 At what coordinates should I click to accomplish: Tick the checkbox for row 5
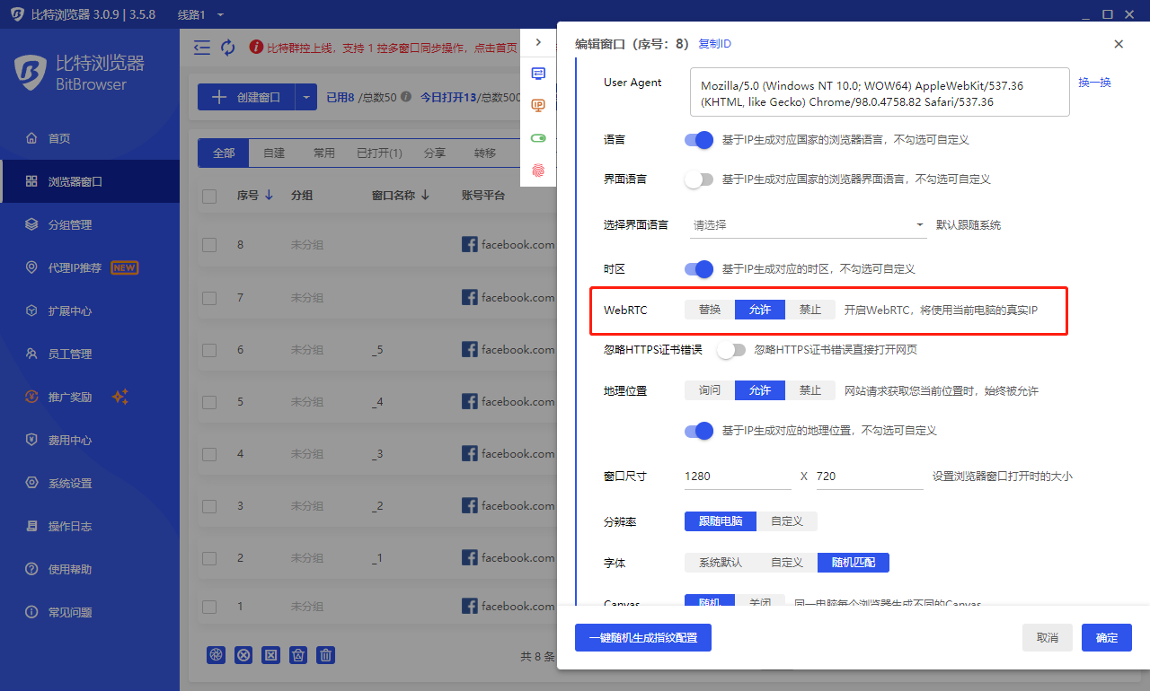coord(209,401)
